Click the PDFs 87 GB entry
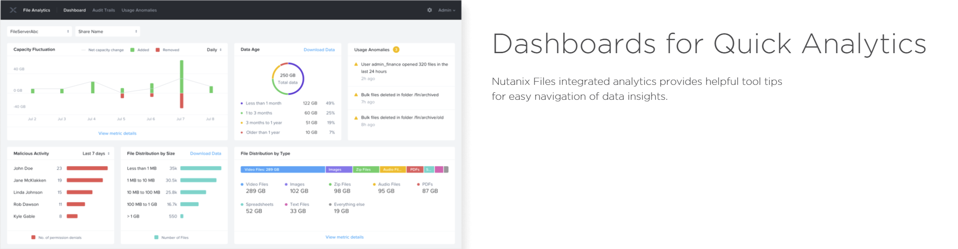Screen dimensions: 958x249 [x=427, y=188]
